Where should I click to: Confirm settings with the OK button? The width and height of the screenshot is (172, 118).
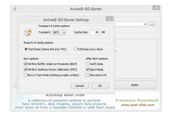tap(100, 86)
